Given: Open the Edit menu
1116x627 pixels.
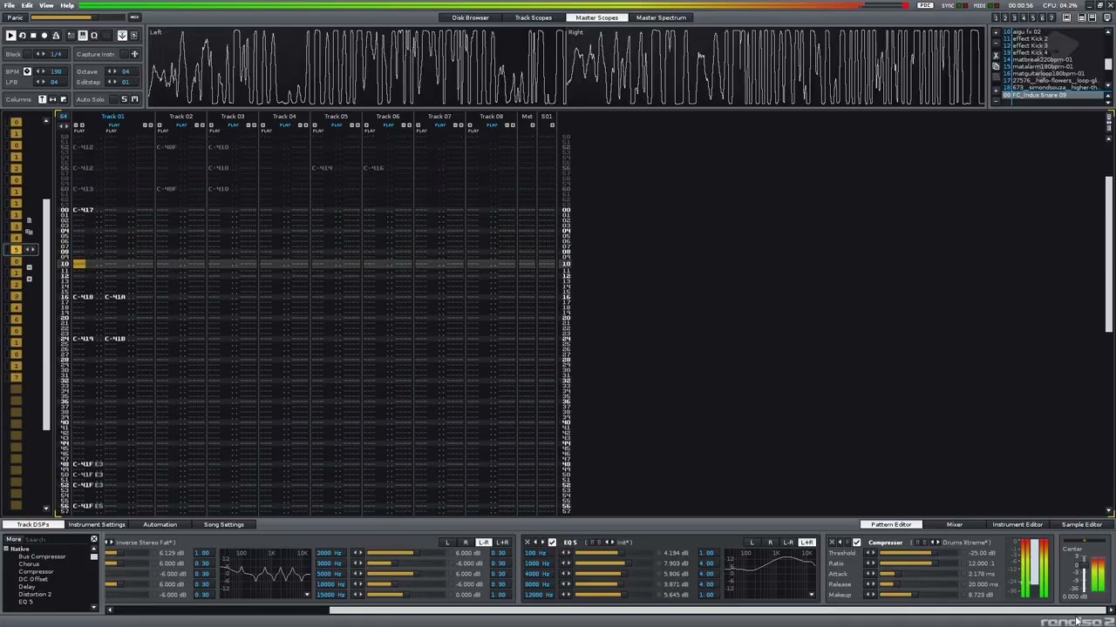Looking at the screenshot, I should (27, 5).
